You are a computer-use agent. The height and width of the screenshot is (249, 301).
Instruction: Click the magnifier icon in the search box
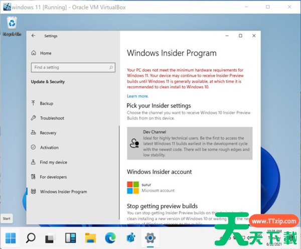pyautogui.click(x=111, y=67)
